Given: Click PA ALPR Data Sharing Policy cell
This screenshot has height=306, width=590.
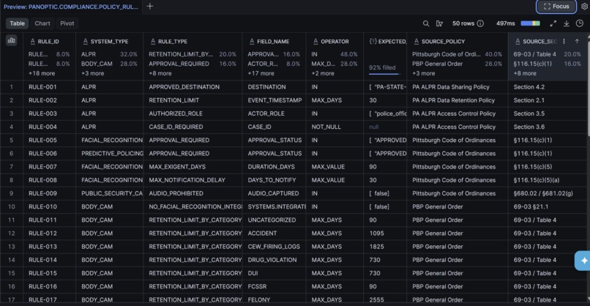Looking at the screenshot, I should click(x=458, y=87).
